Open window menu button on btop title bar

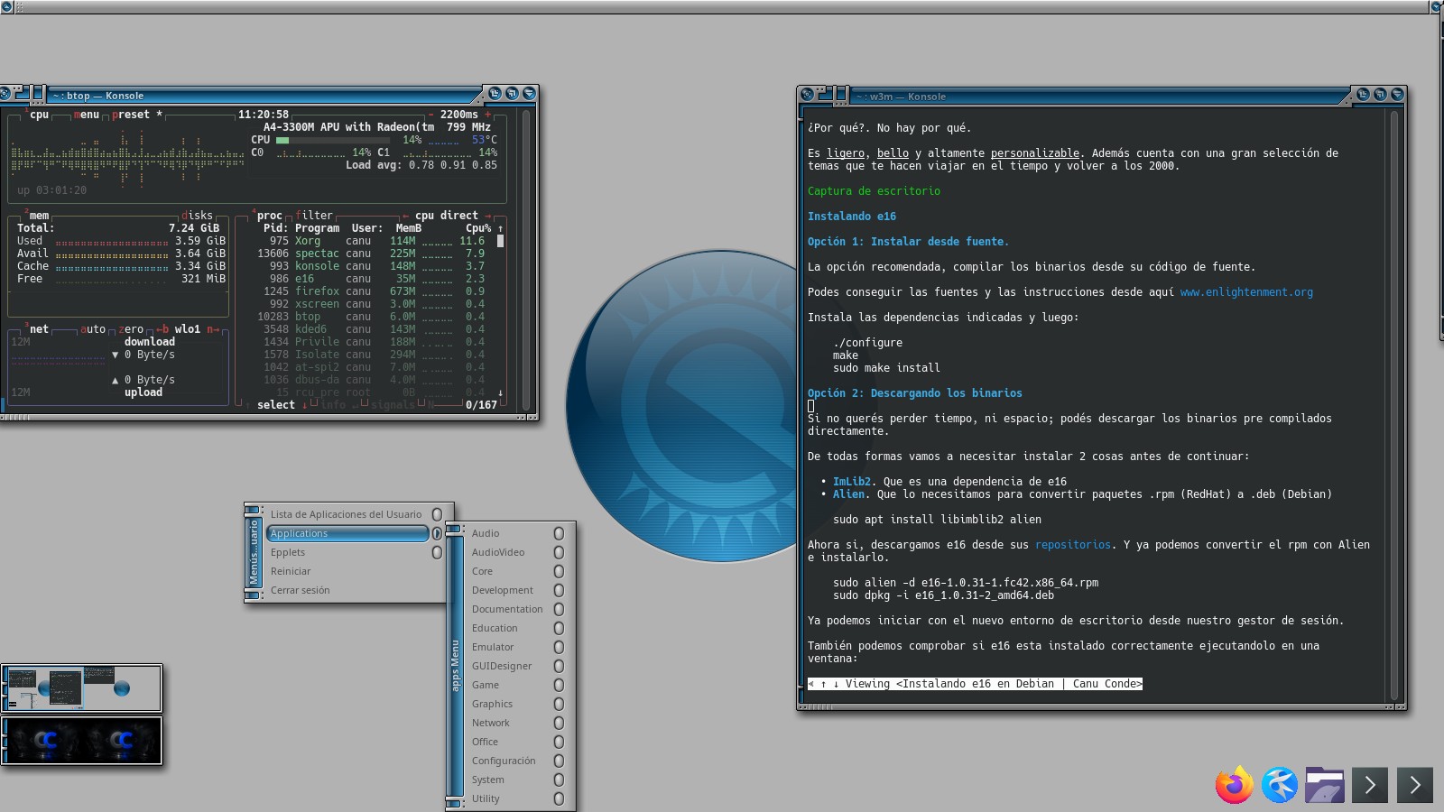click(x=5, y=94)
